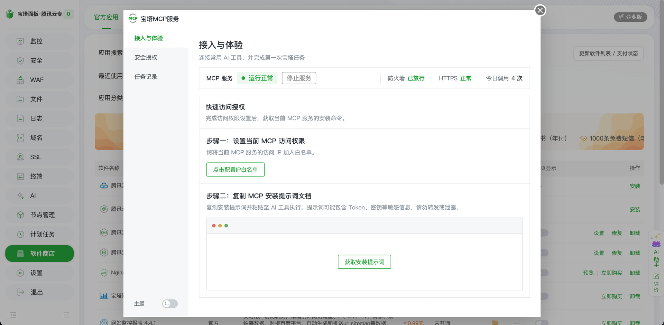This screenshot has width=664, height=325.
Task: Select 计划任务 in the sidebar menu
Action: coord(39,234)
